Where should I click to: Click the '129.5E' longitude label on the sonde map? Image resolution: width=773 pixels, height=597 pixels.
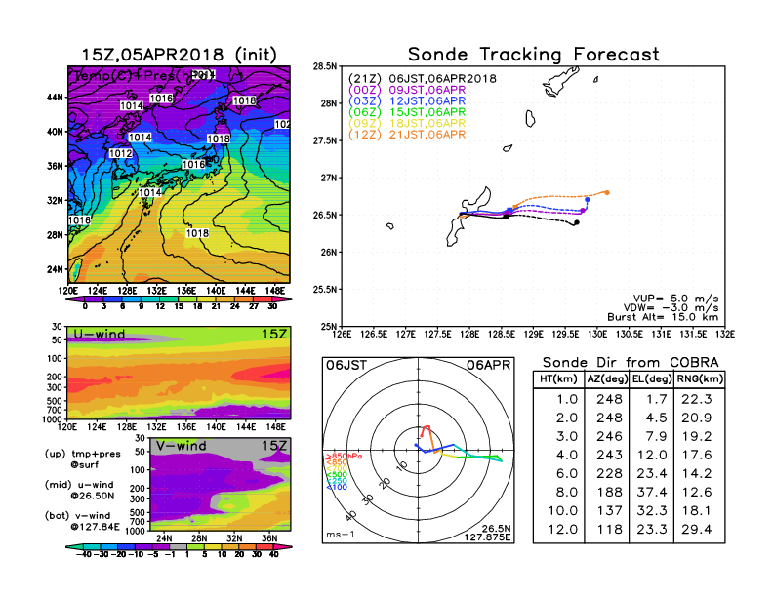(x=565, y=335)
